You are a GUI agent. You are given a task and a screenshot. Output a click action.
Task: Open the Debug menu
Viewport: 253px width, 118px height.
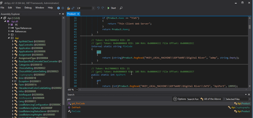coord(28,8)
